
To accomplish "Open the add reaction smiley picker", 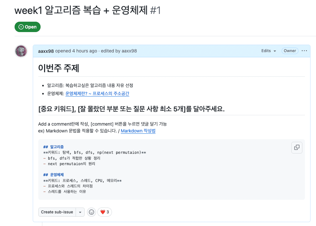I will tap(91, 212).
